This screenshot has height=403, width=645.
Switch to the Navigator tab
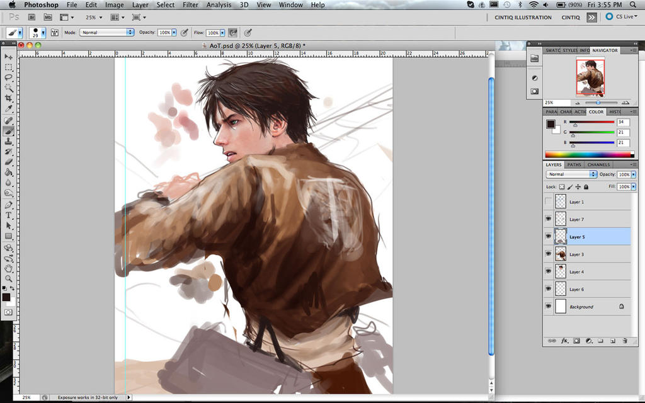click(x=605, y=50)
